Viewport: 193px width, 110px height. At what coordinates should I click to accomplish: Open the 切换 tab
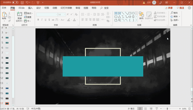pyautogui.click(x=47, y=8)
